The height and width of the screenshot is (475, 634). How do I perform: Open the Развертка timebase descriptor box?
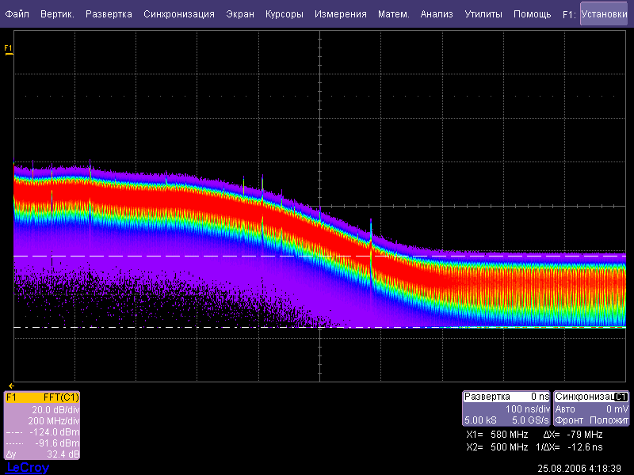(x=506, y=408)
